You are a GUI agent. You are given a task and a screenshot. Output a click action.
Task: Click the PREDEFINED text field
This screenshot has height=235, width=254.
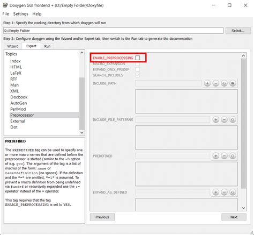[x=173, y=156]
